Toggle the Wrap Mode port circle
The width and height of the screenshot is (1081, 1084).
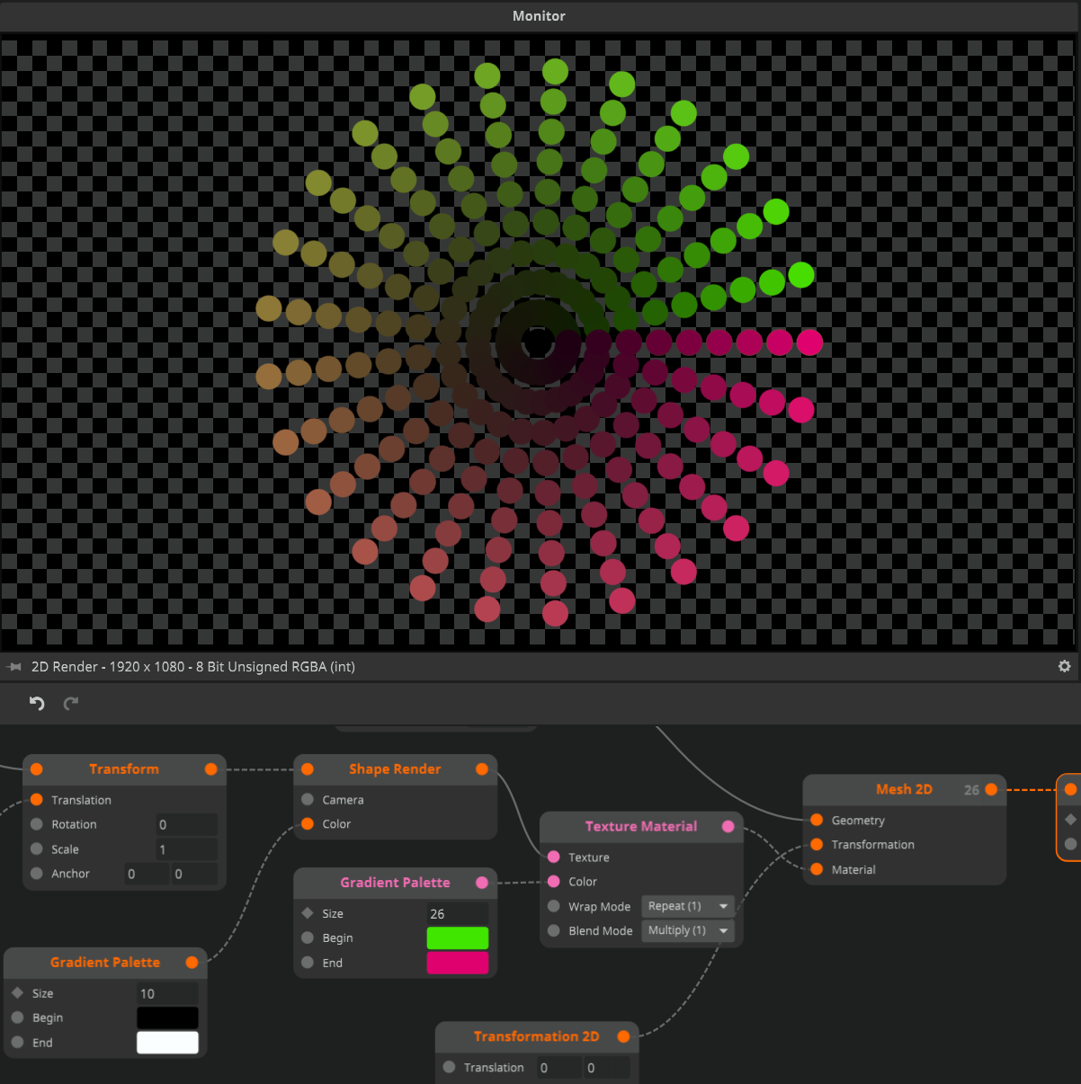(x=554, y=906)
